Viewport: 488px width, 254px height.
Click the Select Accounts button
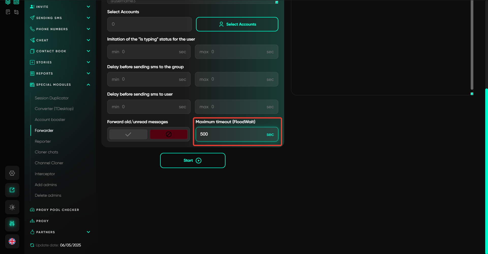(x=237, y=24)
